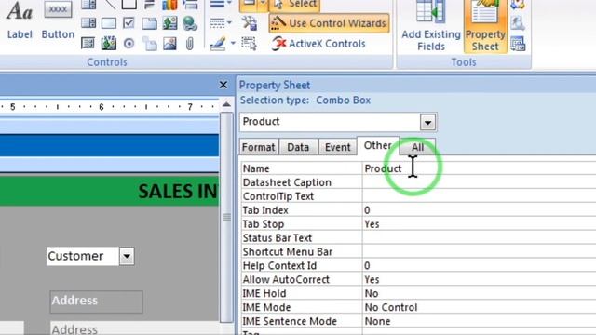Click the Status Bar Text value field
Image resolution: width=596 pixels, height=335 pixels.
point(479,238)
